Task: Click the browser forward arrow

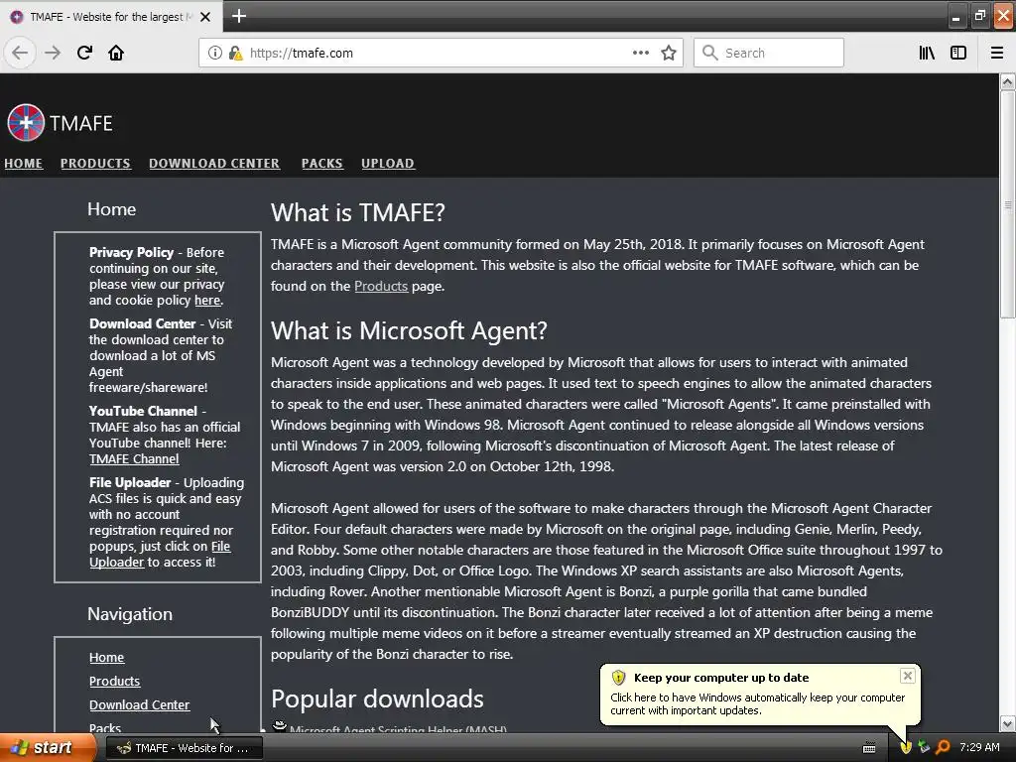Action: (53, 53)
